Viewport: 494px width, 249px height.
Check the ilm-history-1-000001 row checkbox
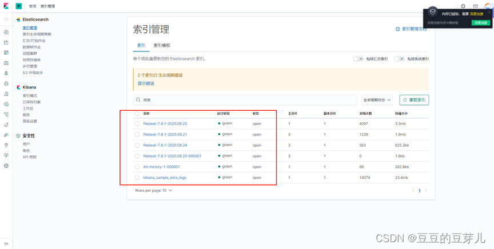tap(137, 167)
